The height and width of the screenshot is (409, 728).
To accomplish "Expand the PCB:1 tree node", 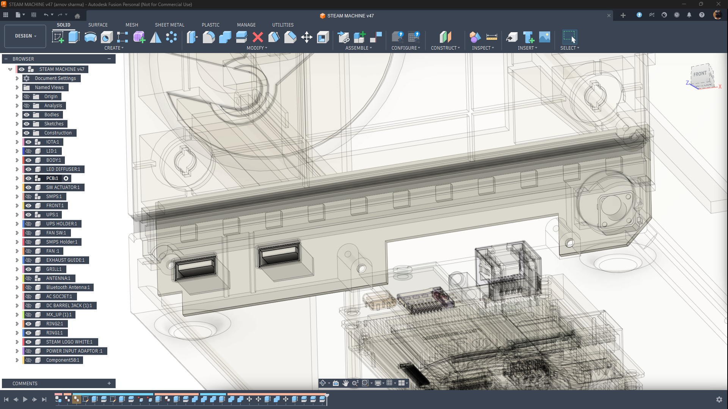I will click(x=17, y=178).
